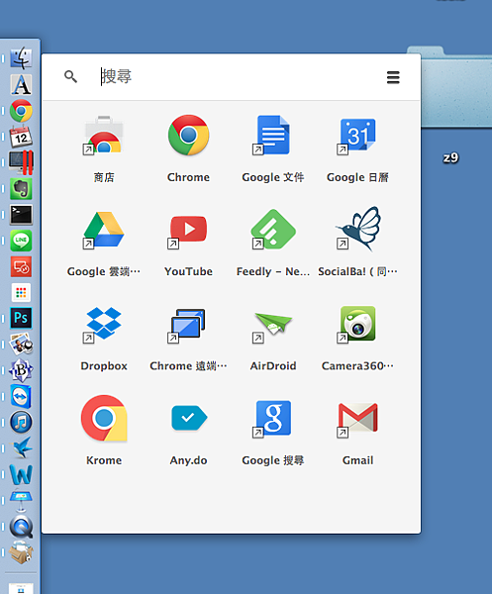Open Chrome 遠端 (Remote Desktop) app
Image resolution: width=492 pixels, height=594 pixels.
(x=187, y=325)
